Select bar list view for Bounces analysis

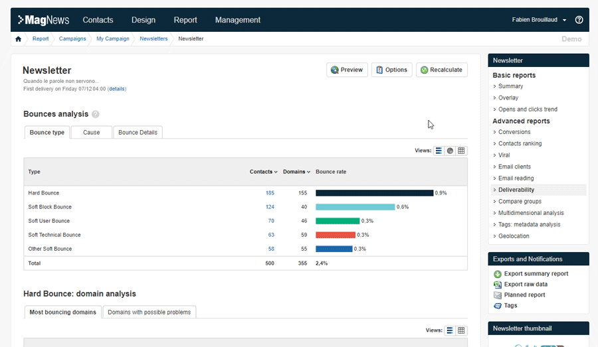439,151
